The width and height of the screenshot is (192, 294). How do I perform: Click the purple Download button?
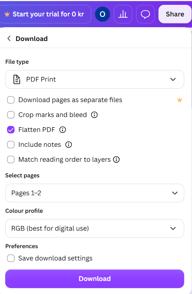tap(95, 279)
